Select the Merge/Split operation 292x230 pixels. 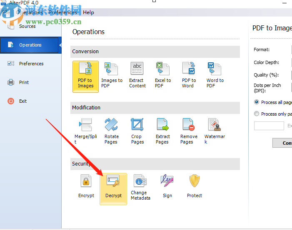point(85,131)
